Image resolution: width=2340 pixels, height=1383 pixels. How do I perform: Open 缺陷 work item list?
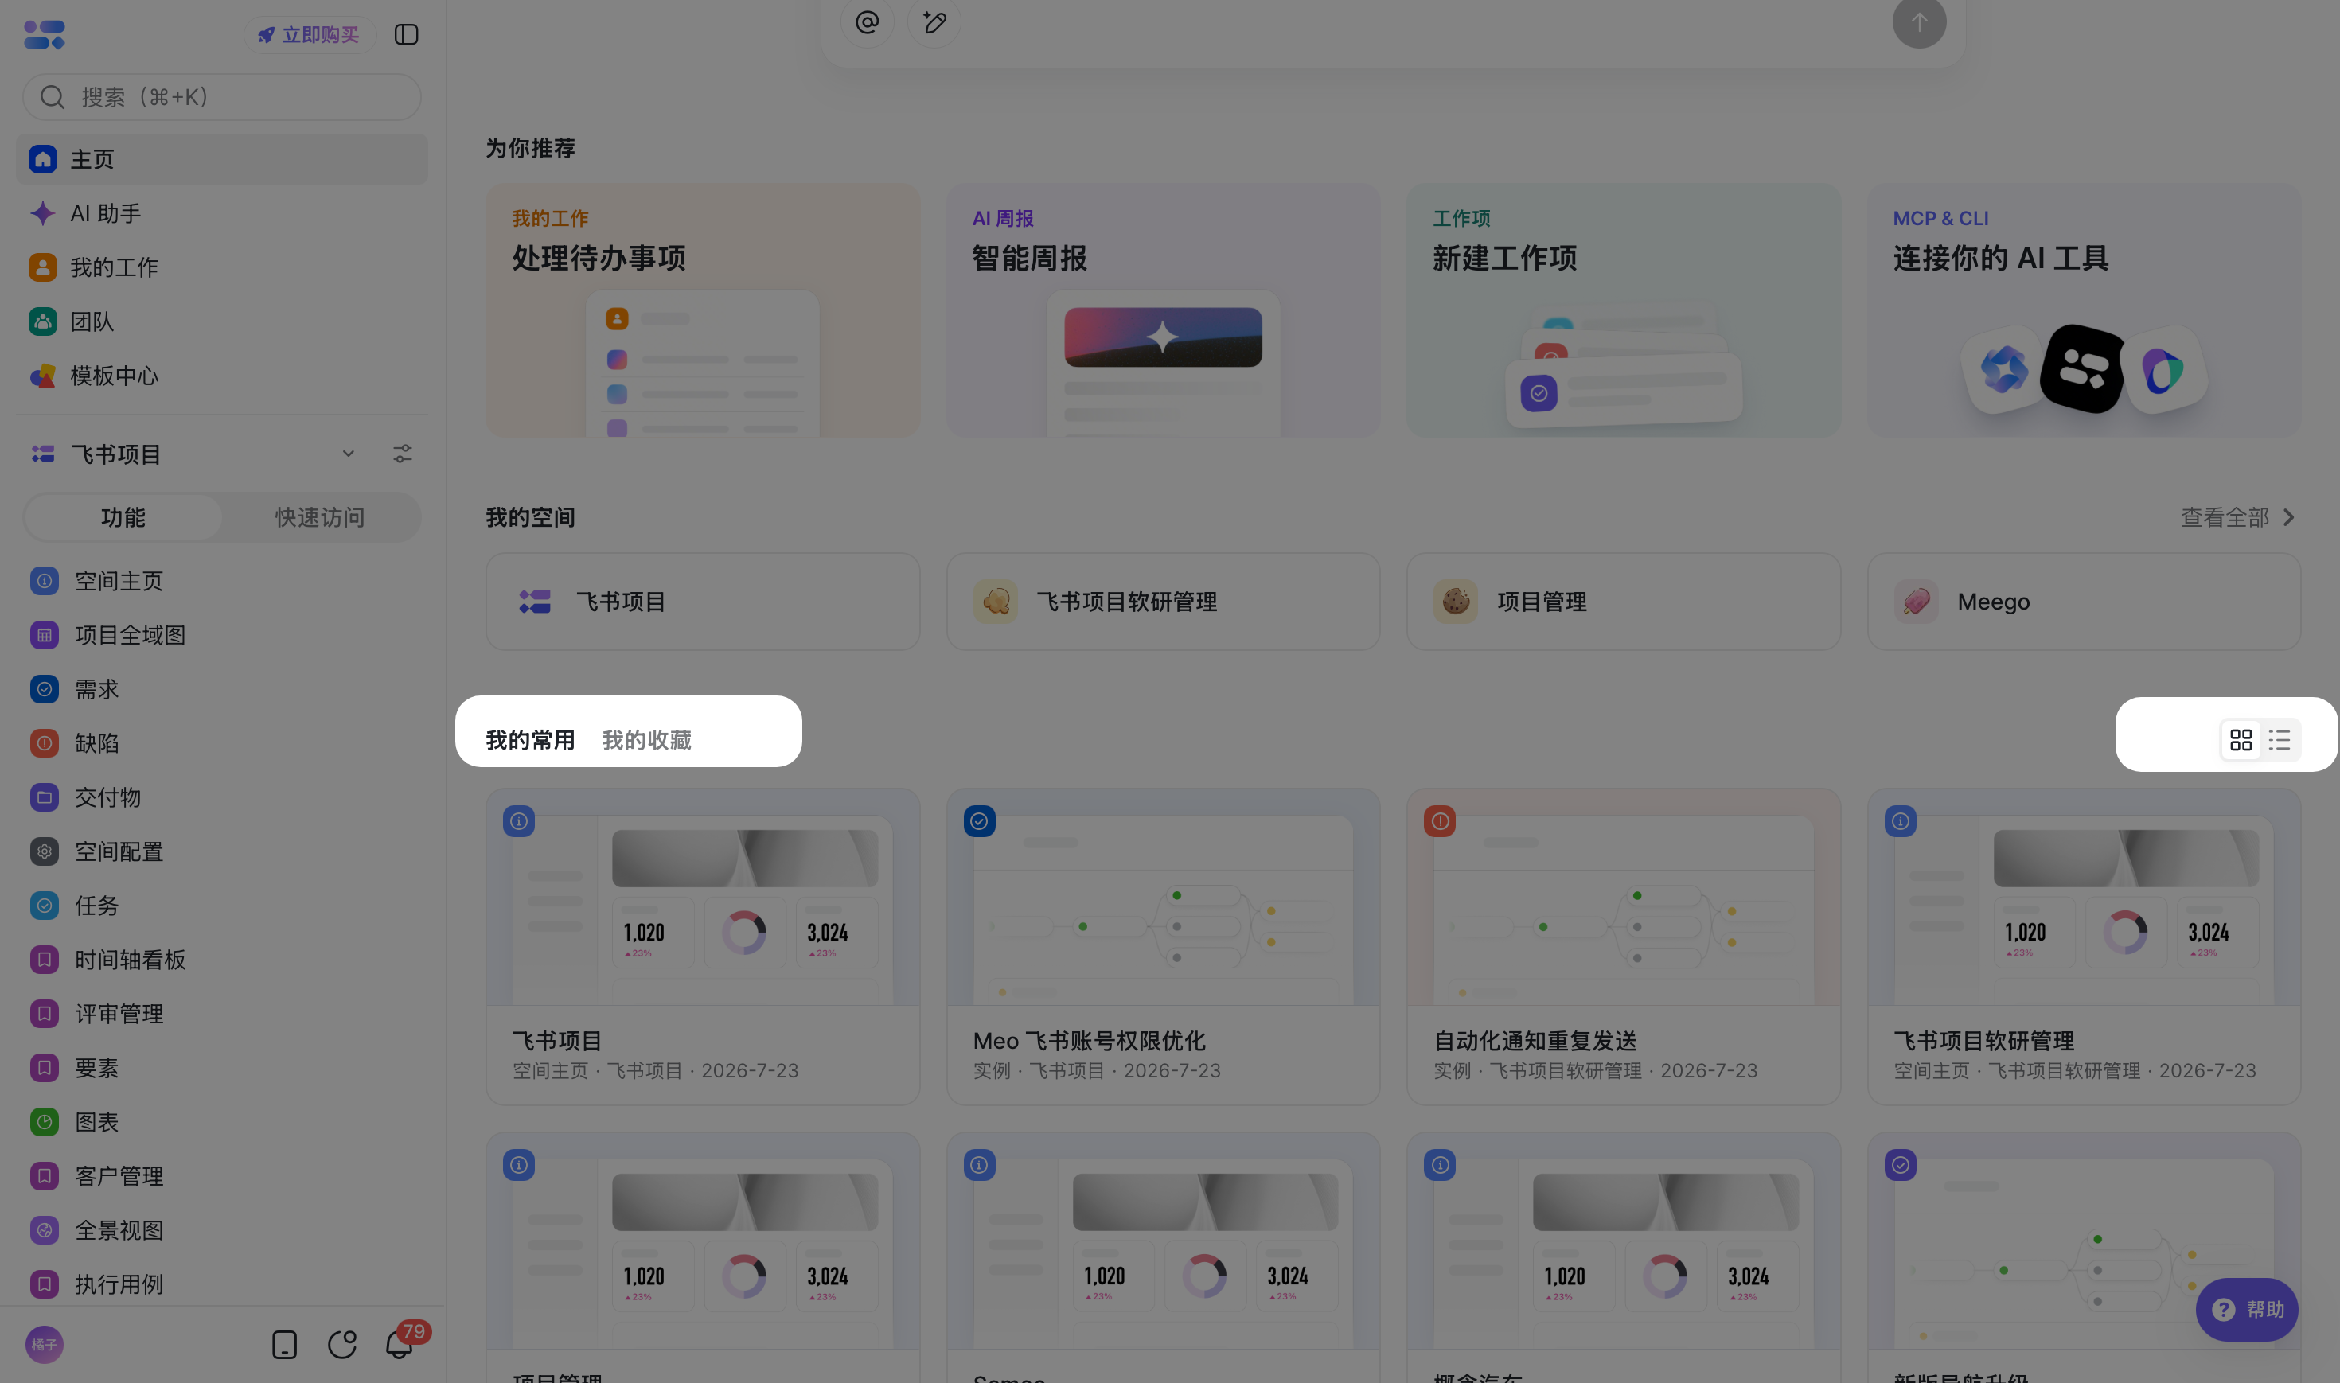(x=222, y=742)
